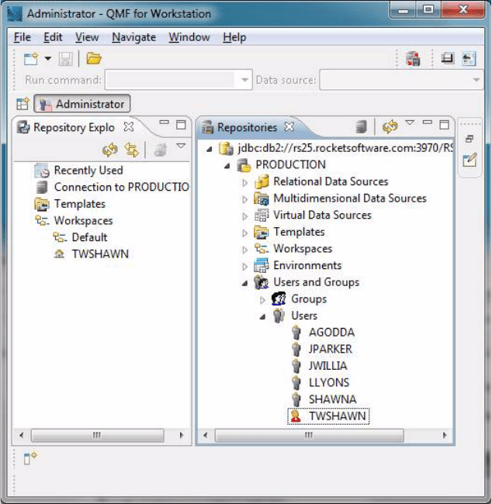Open the Navigate menu

(x=133, y=37)
